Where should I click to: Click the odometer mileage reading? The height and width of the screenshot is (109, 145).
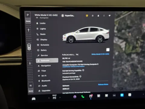[66, 58]
